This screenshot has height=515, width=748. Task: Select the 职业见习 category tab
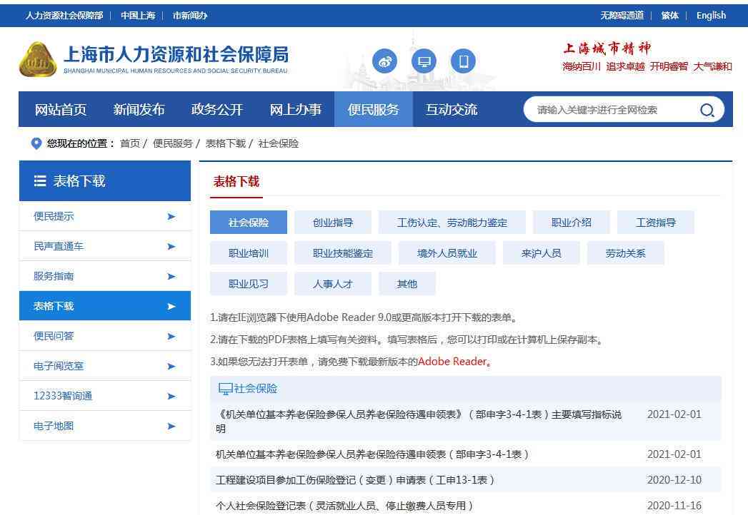(249, 284)
